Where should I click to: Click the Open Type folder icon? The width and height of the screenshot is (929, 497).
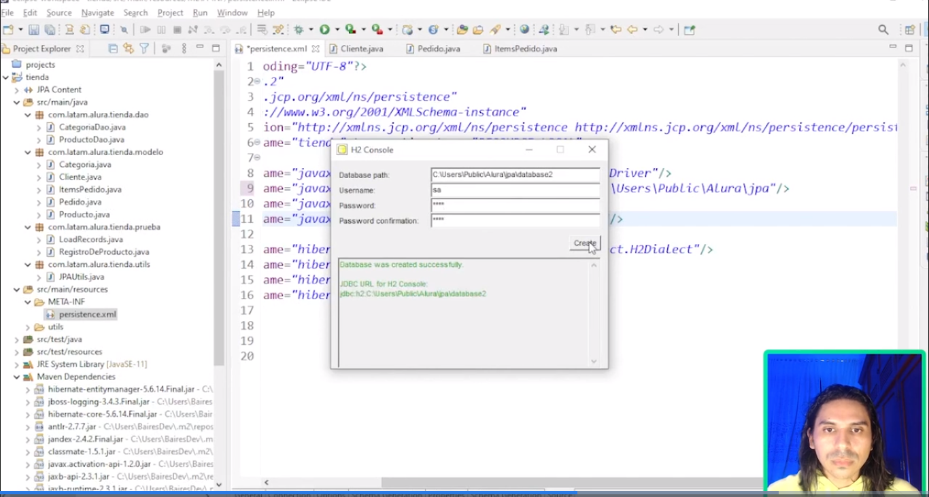462,30
